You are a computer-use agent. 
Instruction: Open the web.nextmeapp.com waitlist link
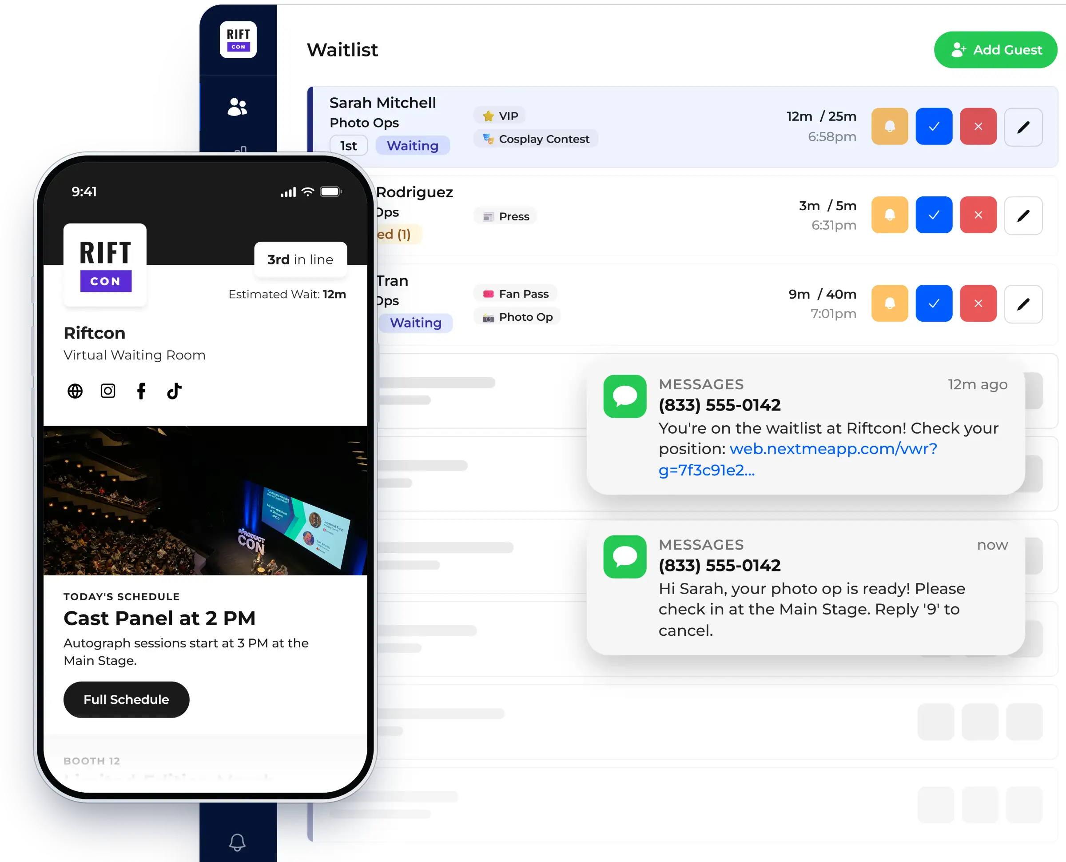798,459
